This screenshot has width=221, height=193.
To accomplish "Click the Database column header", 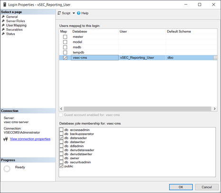I will (95, 31).
